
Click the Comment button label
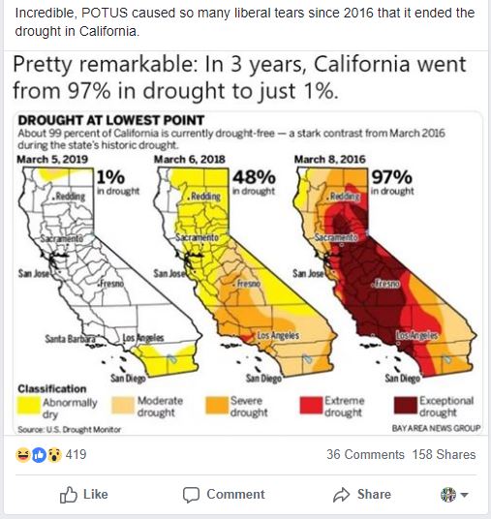point(235,494)
